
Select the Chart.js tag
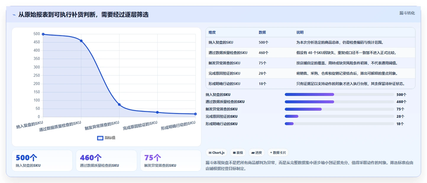217,153
